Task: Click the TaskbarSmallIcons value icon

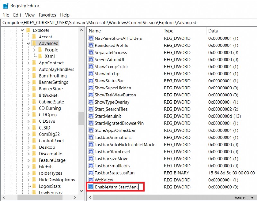Action: (x=91, y=165)
